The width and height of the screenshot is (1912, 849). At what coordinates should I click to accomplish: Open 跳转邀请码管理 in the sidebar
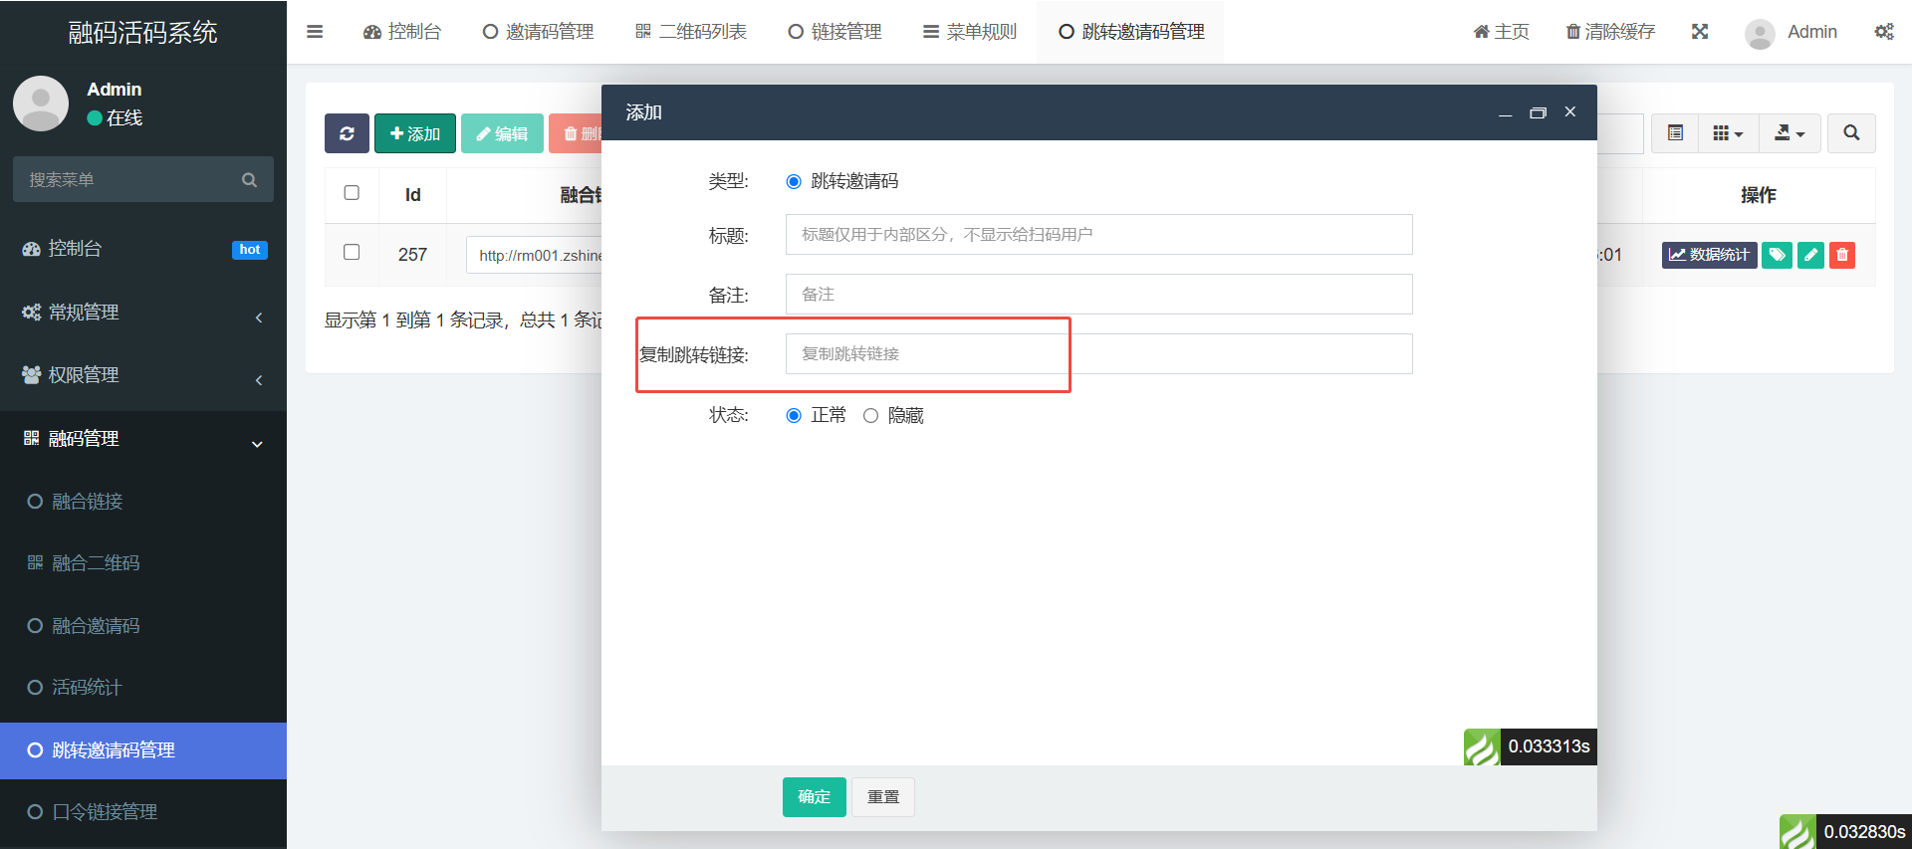pyautogui.click(x=143, y=750)
